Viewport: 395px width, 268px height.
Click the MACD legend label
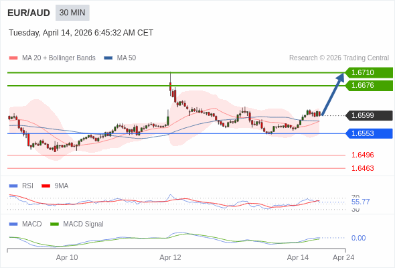pos(32,224)
